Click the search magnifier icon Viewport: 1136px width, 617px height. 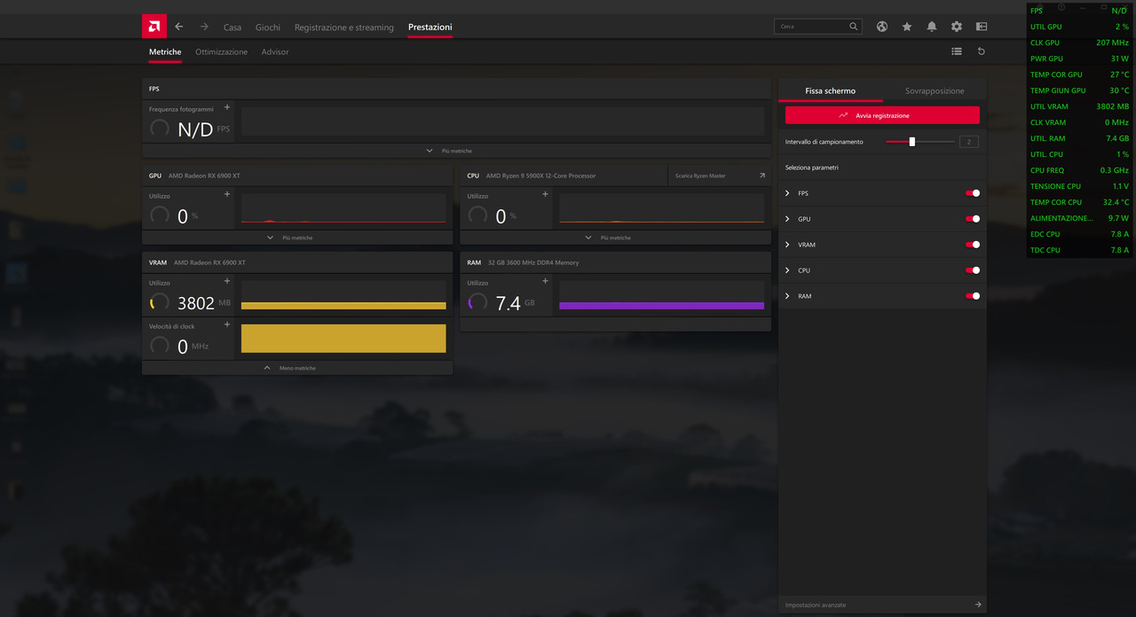tap(854, 27)
